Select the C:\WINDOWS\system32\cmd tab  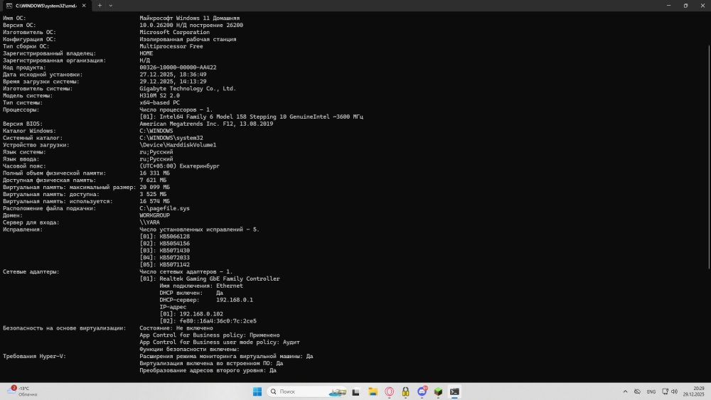pyautogui.click(x=46, y=6)
